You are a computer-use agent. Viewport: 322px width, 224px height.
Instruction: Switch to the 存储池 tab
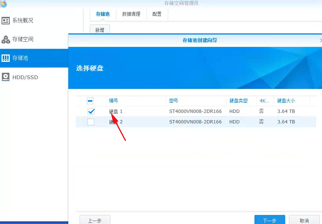(103, 14)
